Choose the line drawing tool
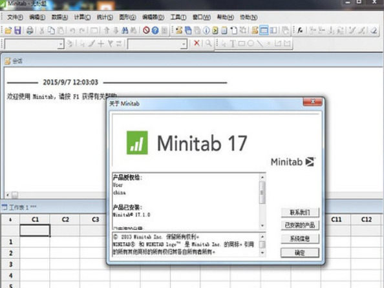The height and width of the screenshot is (288, 384). 260,43
